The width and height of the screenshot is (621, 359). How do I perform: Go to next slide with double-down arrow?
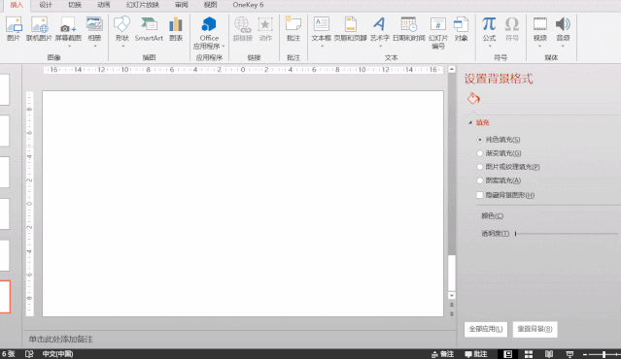452,314
